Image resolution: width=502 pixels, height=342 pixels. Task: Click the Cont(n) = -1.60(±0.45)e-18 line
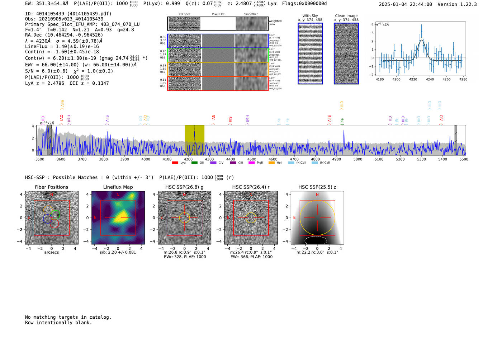pos(62,52)
